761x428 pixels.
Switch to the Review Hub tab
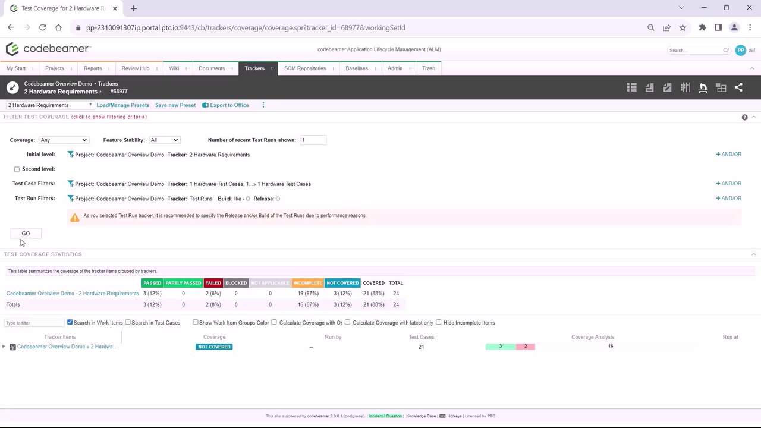coord(136,68)
